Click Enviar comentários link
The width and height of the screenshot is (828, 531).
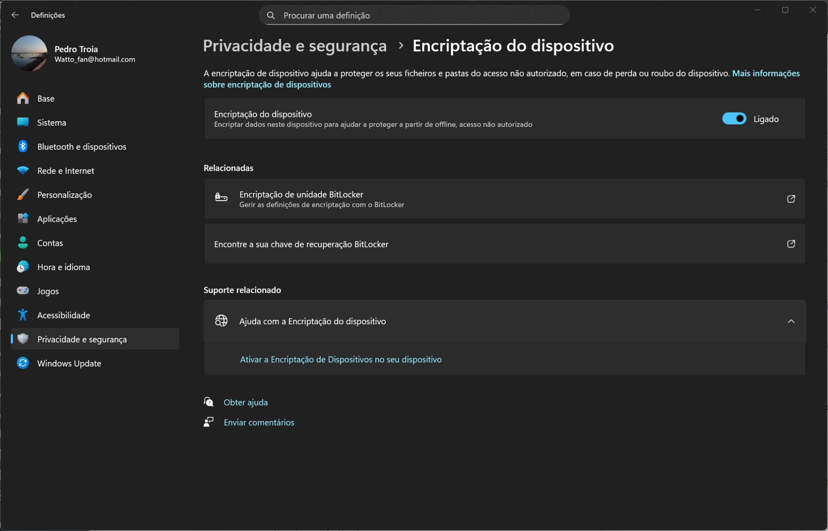(x=259, y=422)
